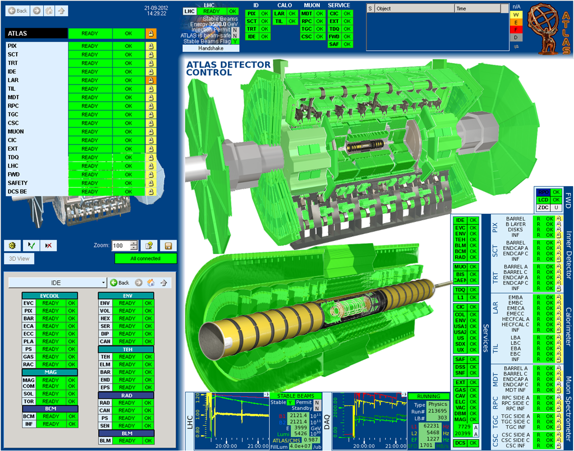Click the red F fatal alarm swatch
This screenshot has height=451, width=574.
pos(516,30)
